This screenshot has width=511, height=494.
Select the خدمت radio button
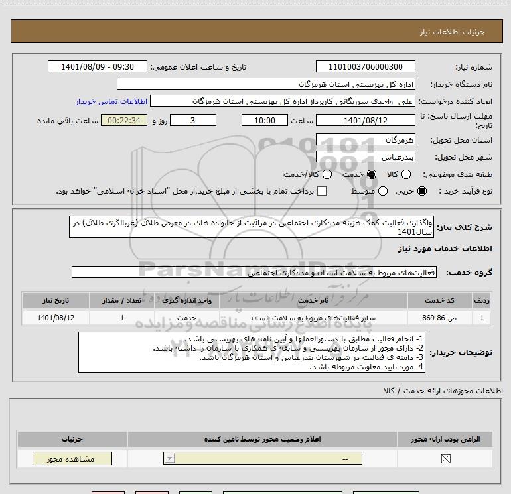coord(372,174)
